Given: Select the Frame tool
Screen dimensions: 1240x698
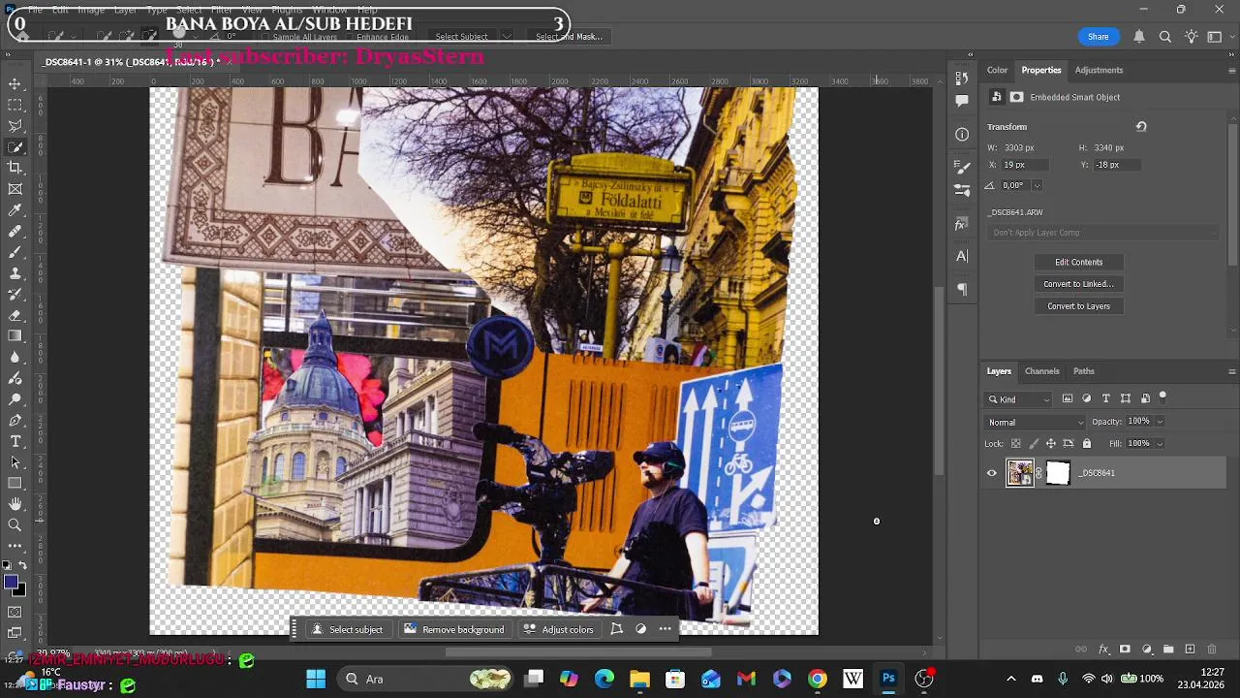Looking at the screenshot, I should click(15, 189).
